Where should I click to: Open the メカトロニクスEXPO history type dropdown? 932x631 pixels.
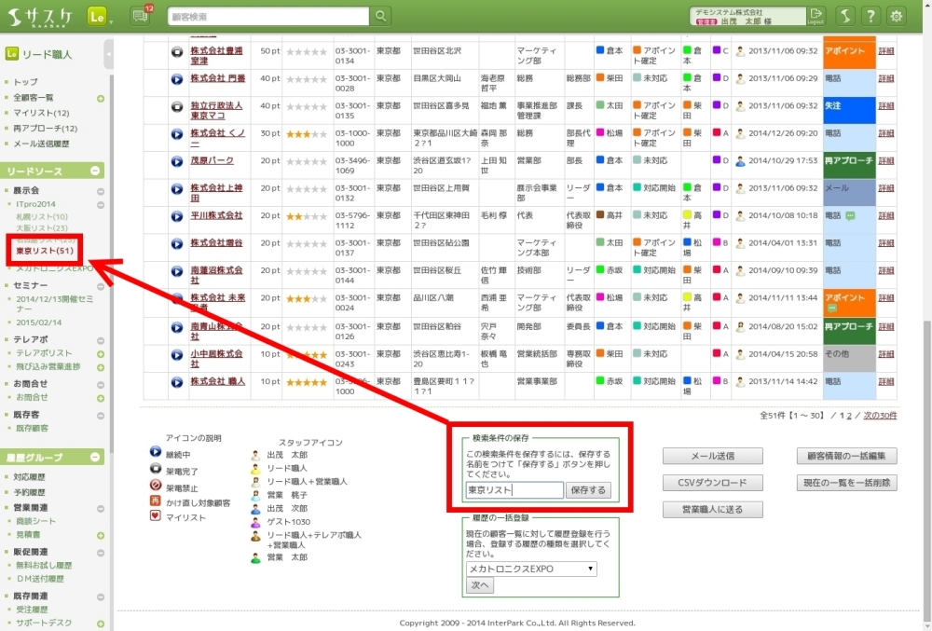(x=531, y=569)
